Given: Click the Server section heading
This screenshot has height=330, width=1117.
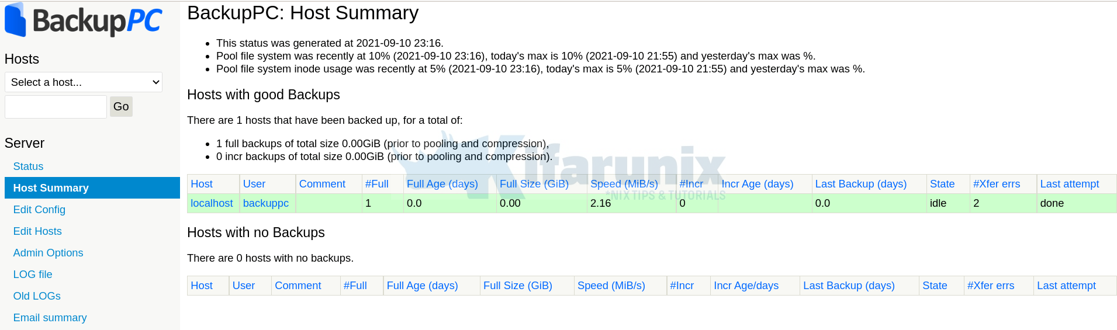Looking at the screenshot, I should (25, 143).
